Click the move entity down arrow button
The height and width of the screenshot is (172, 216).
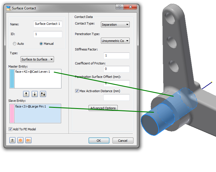[35, 94]
